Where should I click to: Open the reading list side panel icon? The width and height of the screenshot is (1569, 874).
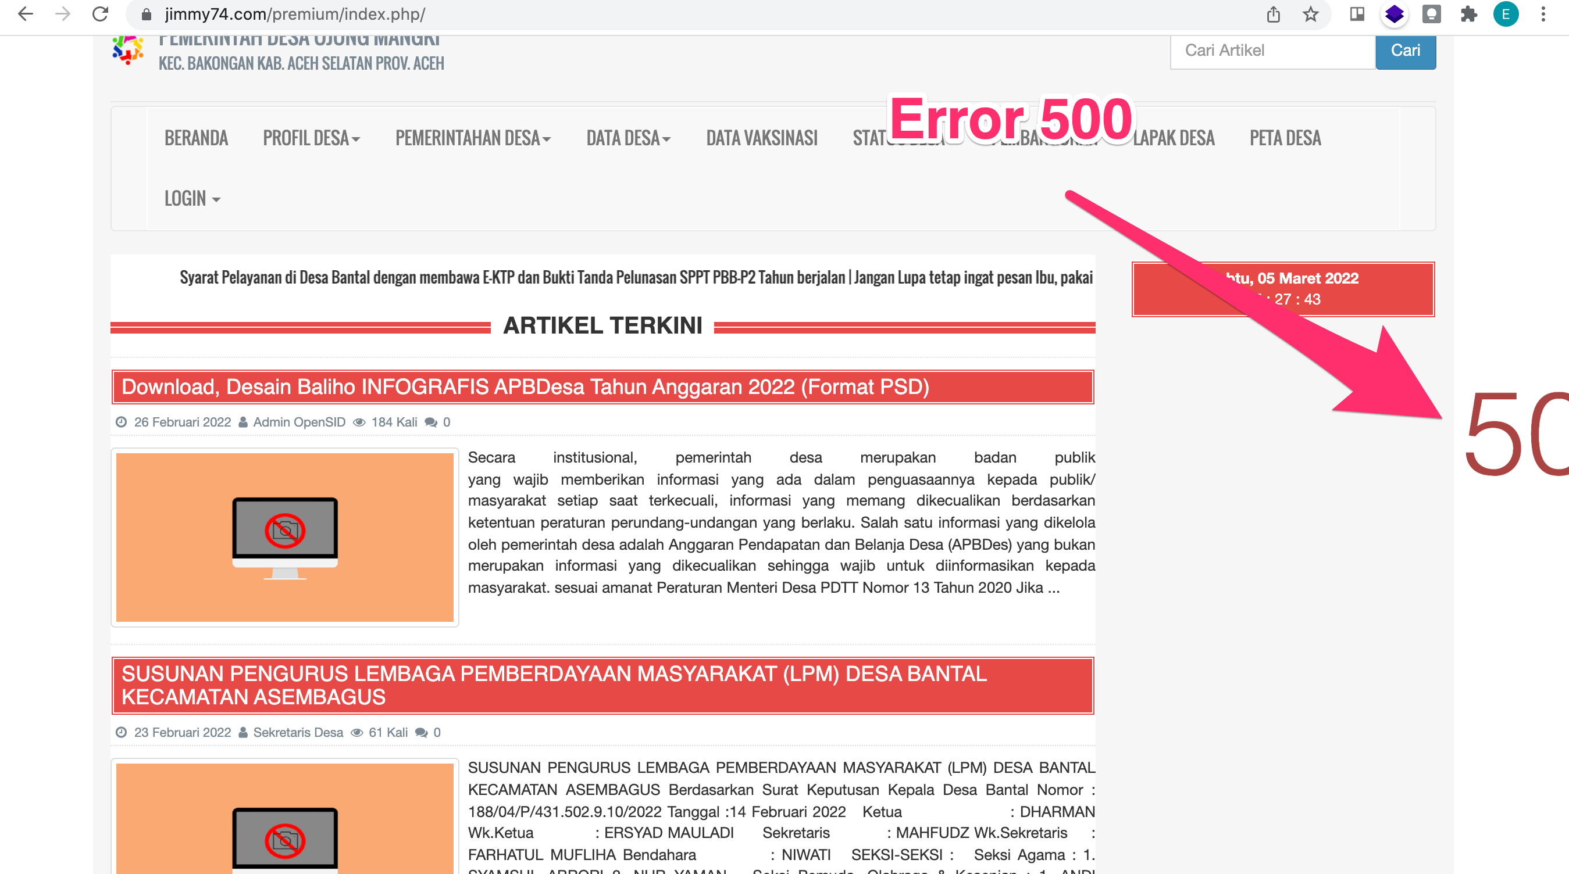1357,14
